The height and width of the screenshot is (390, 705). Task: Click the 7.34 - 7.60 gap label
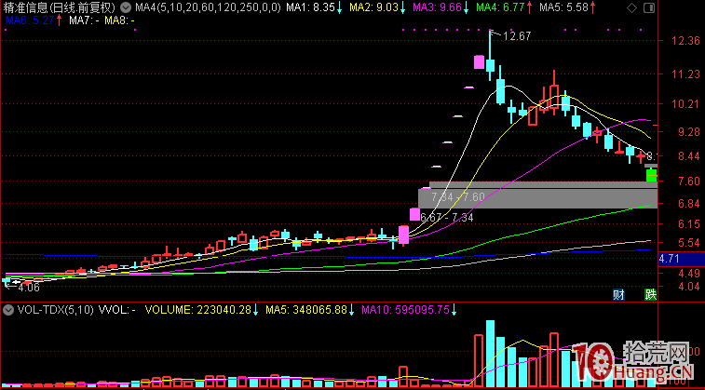457,196
